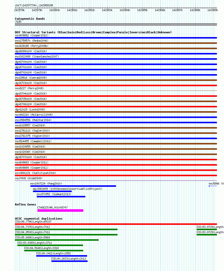This screenshot has height=271, width=224.
Task: Click dgv6703n100 (Coe2014) label
Action: click(31, 83)
